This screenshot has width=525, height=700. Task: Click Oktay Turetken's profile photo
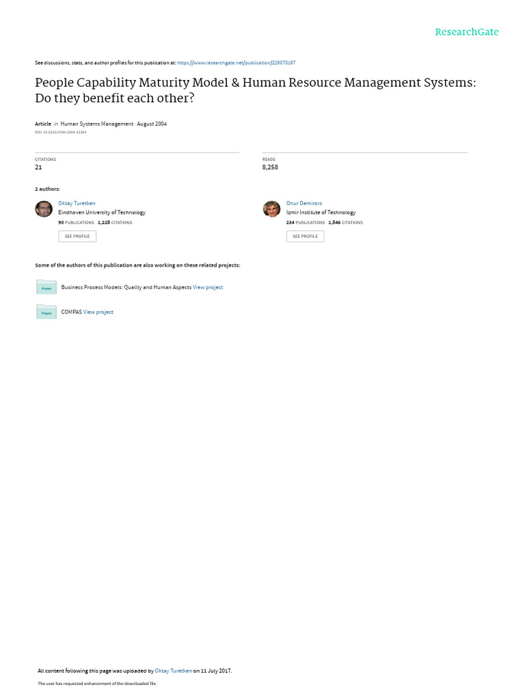pos(44,209)
